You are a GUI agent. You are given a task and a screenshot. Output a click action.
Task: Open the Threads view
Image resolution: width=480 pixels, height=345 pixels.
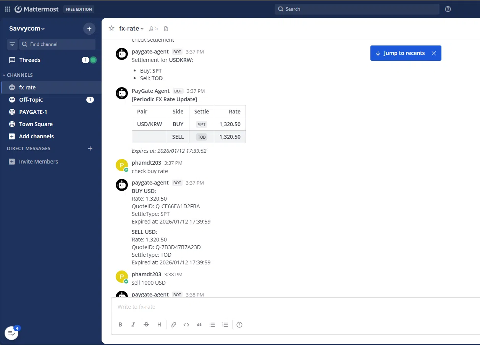tap(51, 60)
